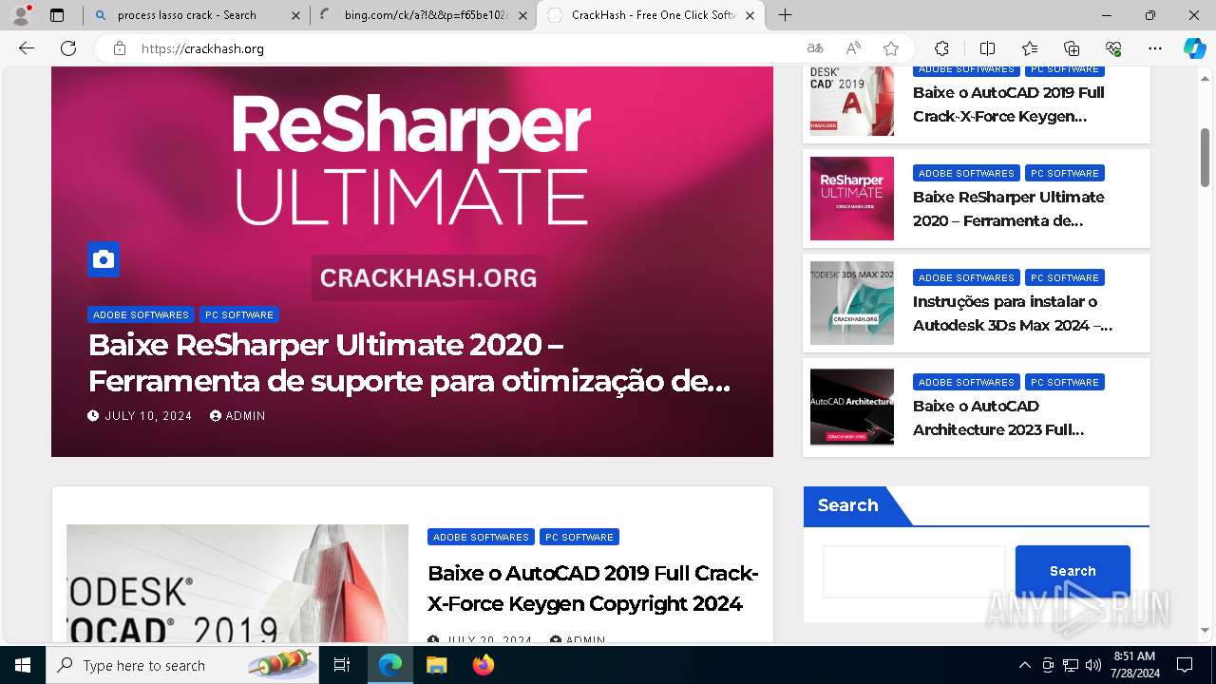The height and width of the screenshot is (684, 1216).
Task: Open the Windows Start menu
Action: pyautogui.click(x=23, y=665)
